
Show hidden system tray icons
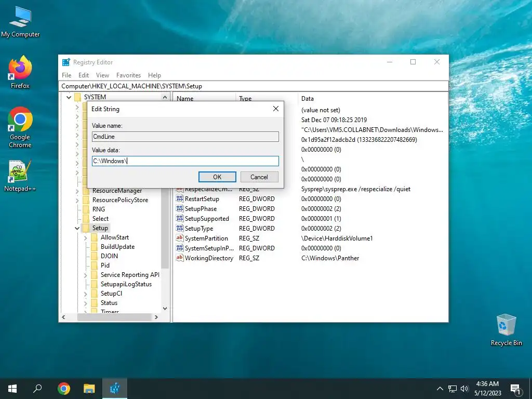440,389
